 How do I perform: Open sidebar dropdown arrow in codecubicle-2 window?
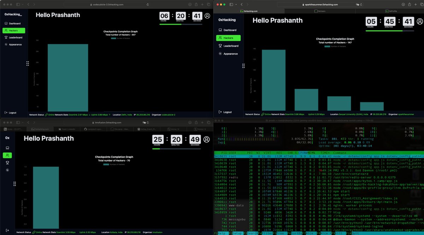pyautogui.click(x=22, y=4)
